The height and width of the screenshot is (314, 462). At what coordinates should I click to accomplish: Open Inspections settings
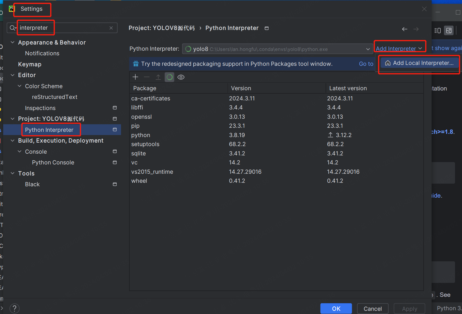[x=40, y=108]
